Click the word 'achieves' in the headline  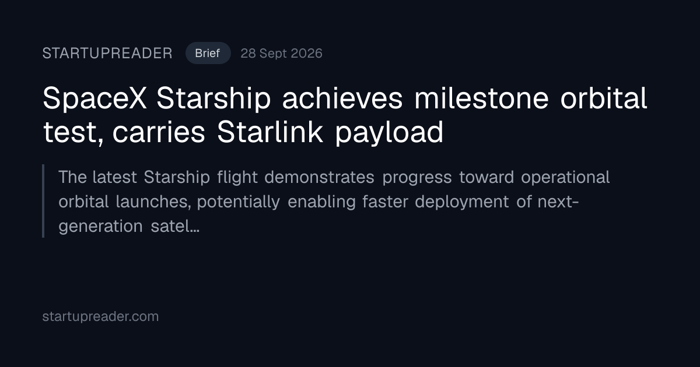coord(342,99)
